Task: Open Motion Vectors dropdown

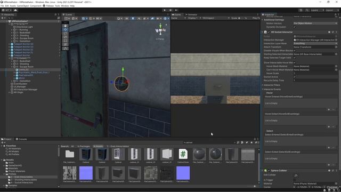Action: click(315, 23)
